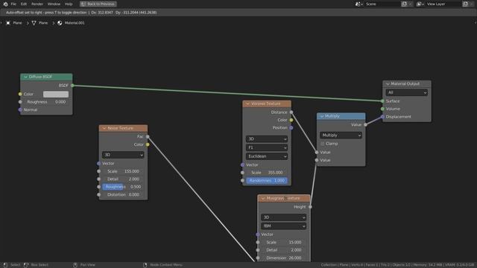Enable the Clamp checkbox

tap(323, 144)
